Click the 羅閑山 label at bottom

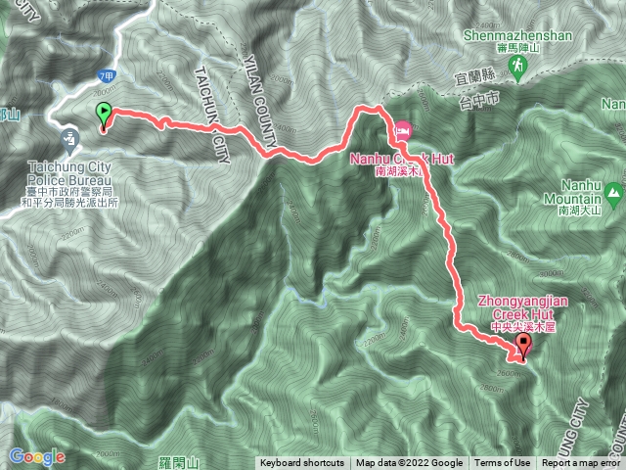point(178,463)
